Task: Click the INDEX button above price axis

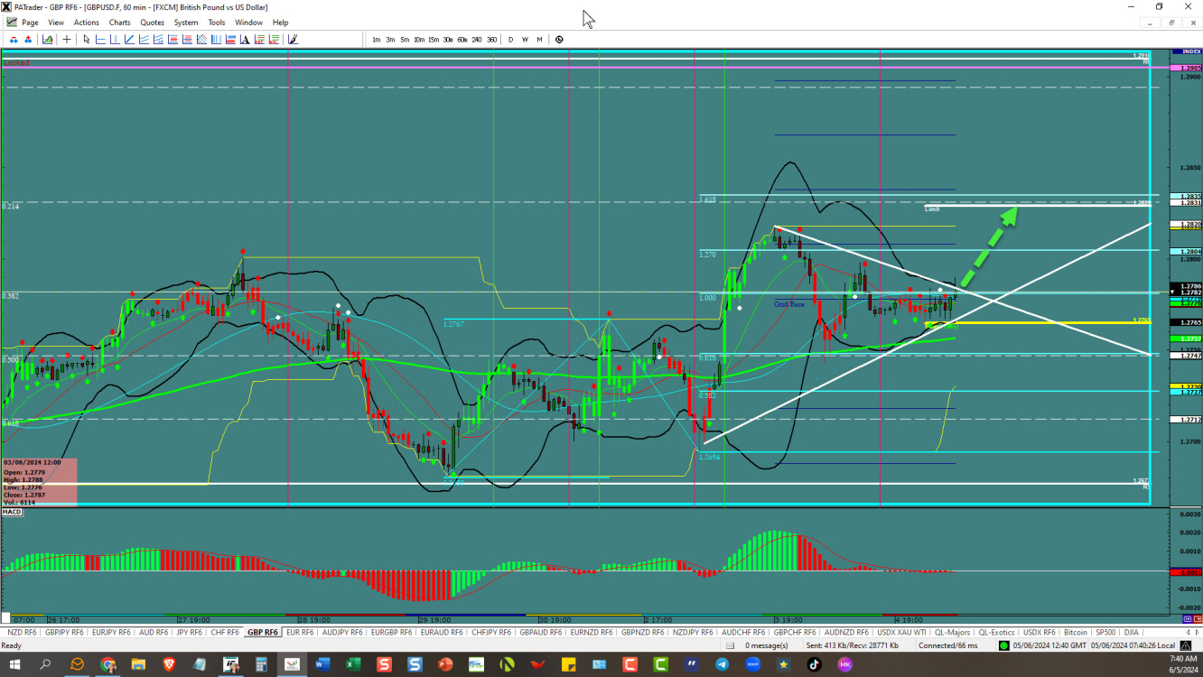Action: [1186, 51]
